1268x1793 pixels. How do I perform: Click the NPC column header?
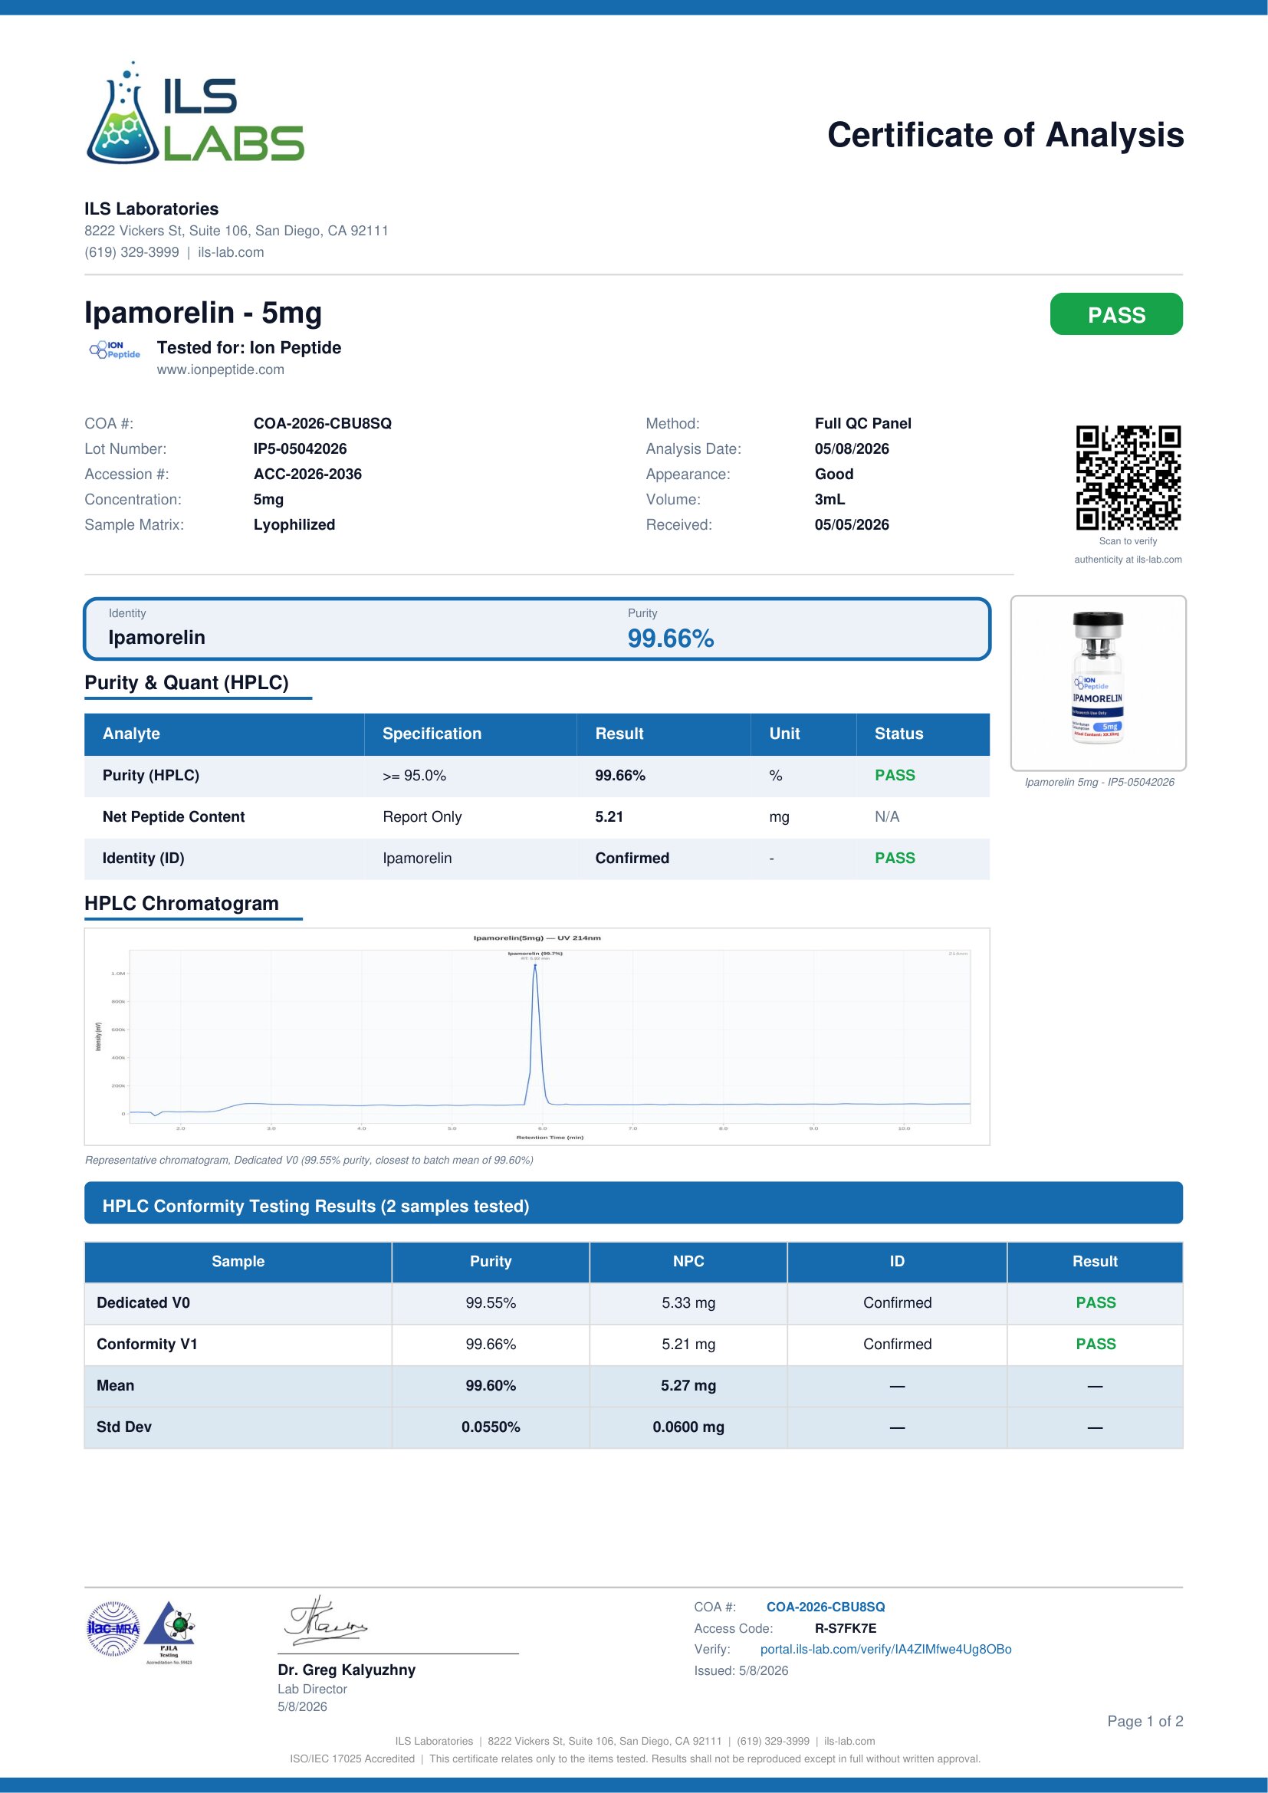coord(688,1261)
